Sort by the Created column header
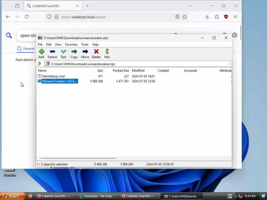 click(x=169, y=70)
